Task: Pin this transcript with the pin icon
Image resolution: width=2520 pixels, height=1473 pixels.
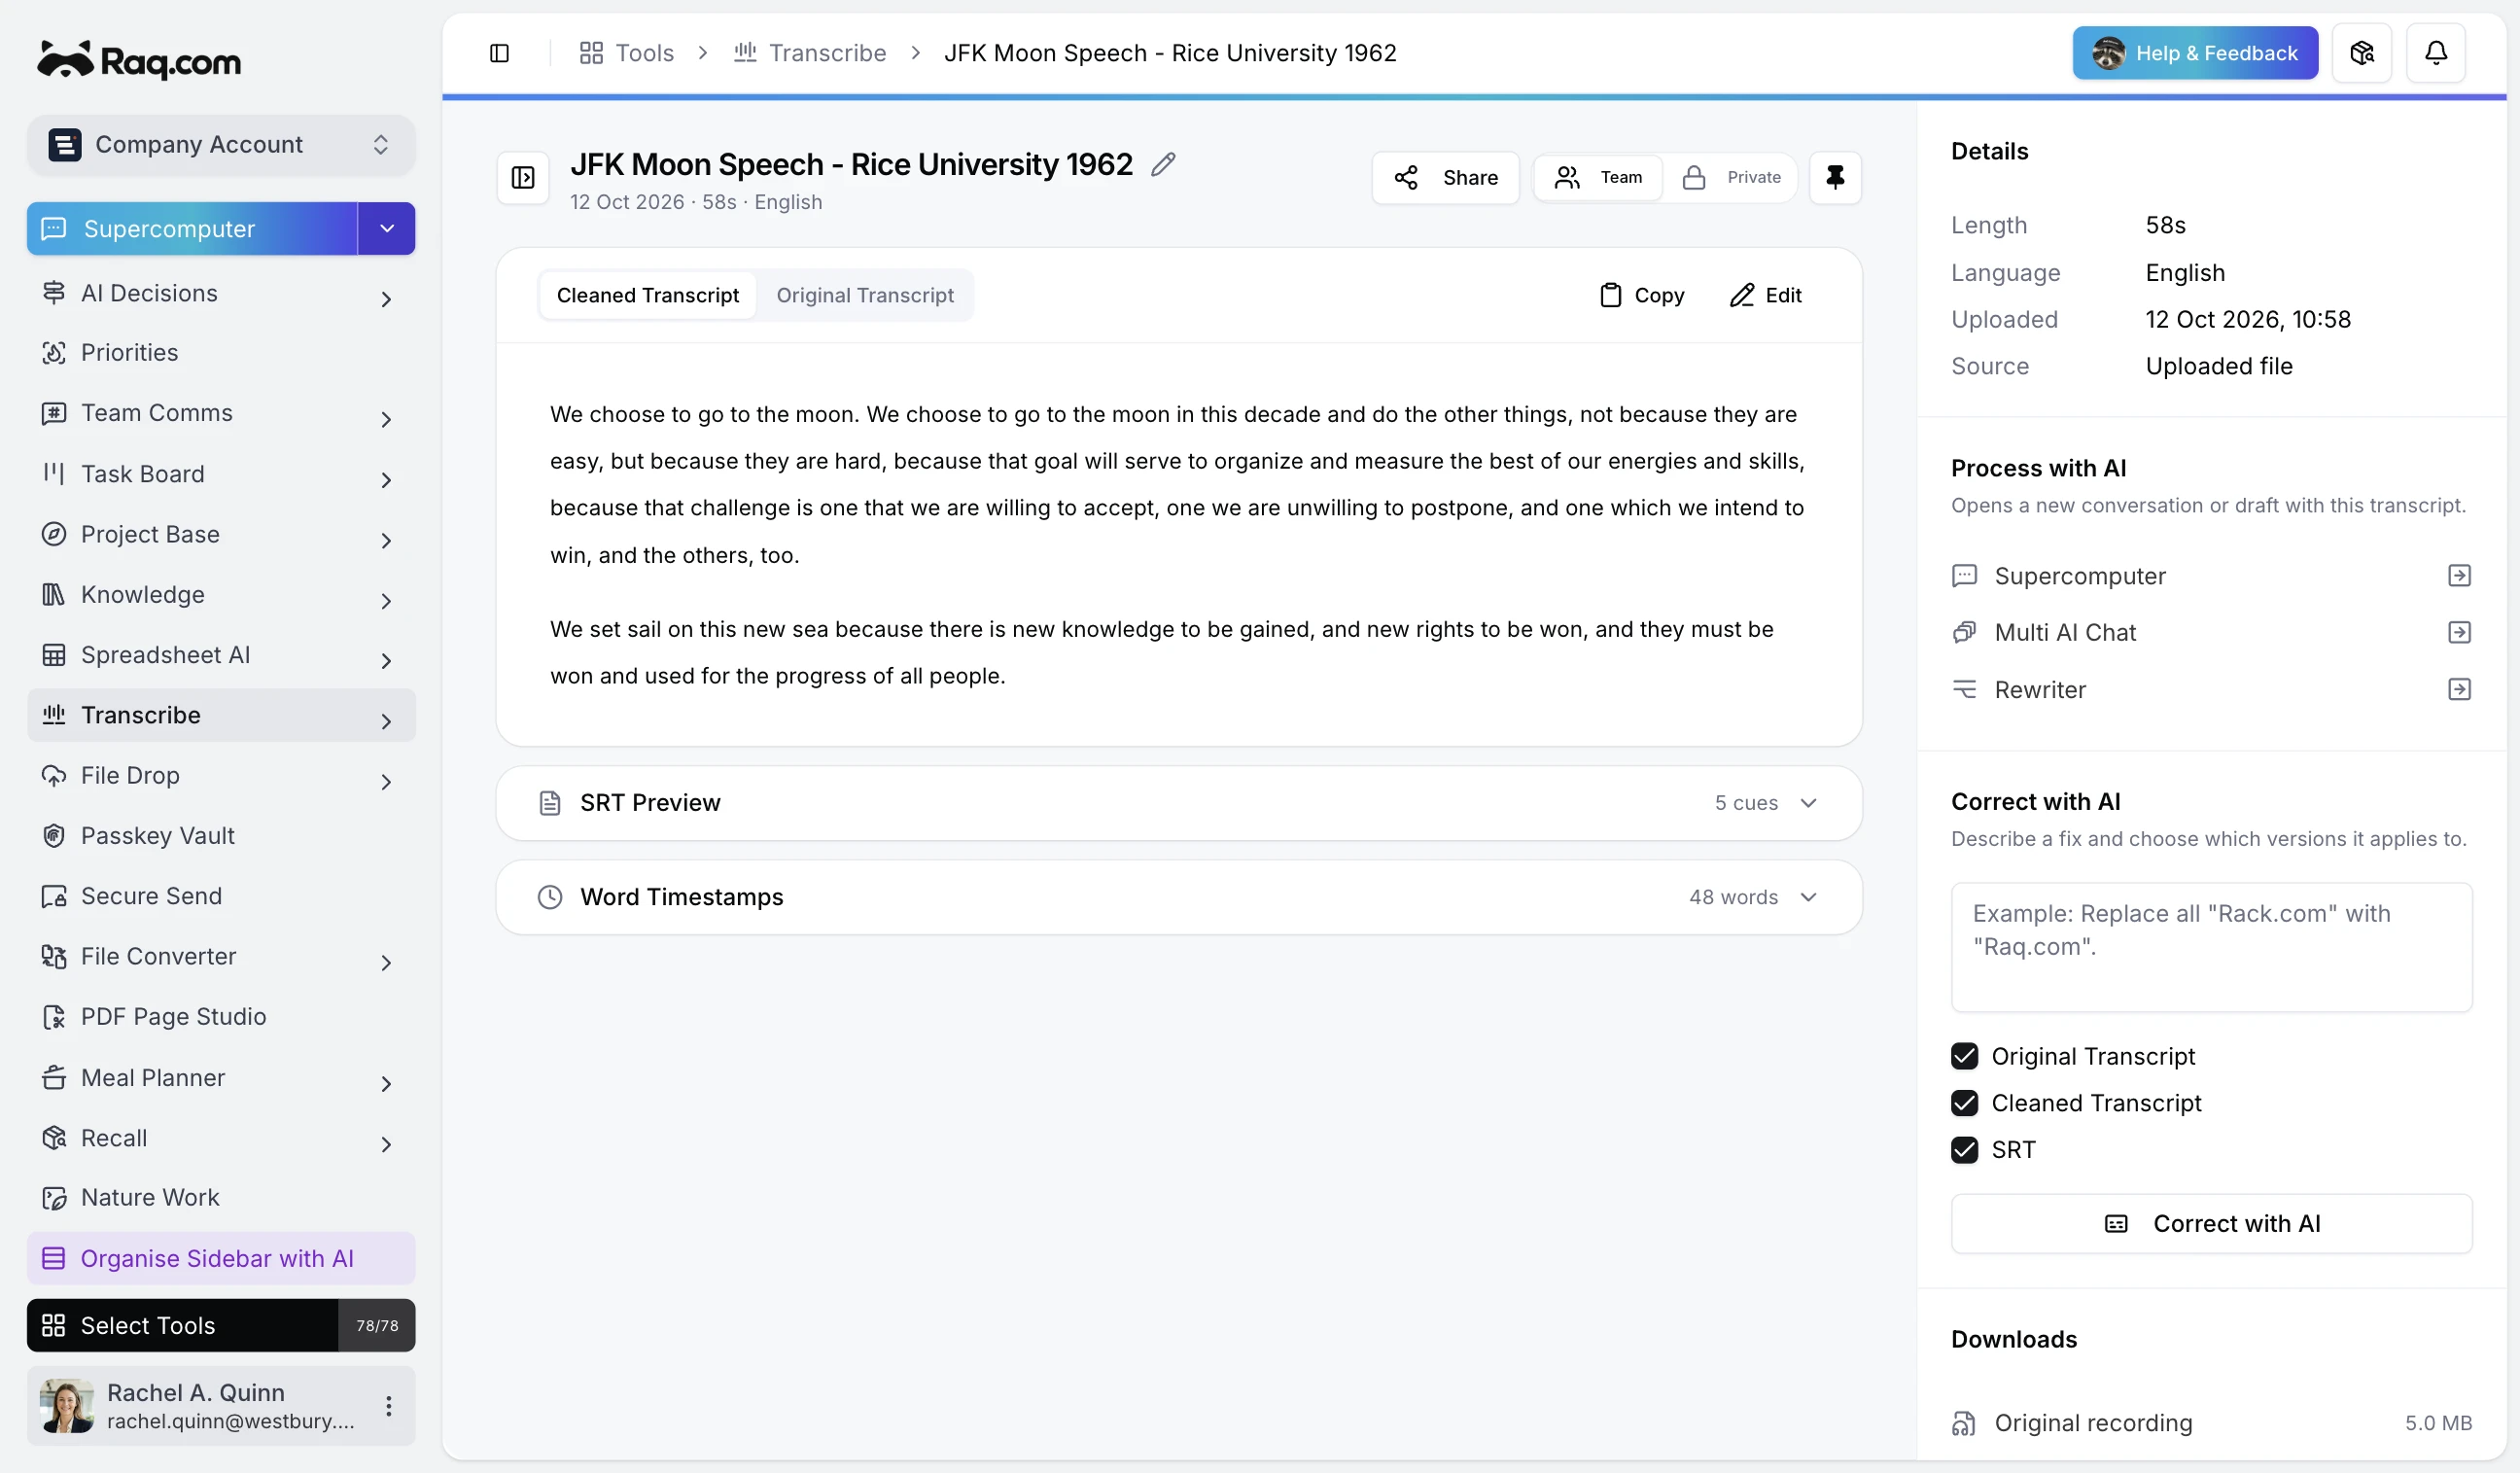Action: click(1835, 177)
